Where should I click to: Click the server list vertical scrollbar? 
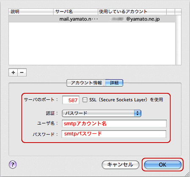tap(179, 40)
